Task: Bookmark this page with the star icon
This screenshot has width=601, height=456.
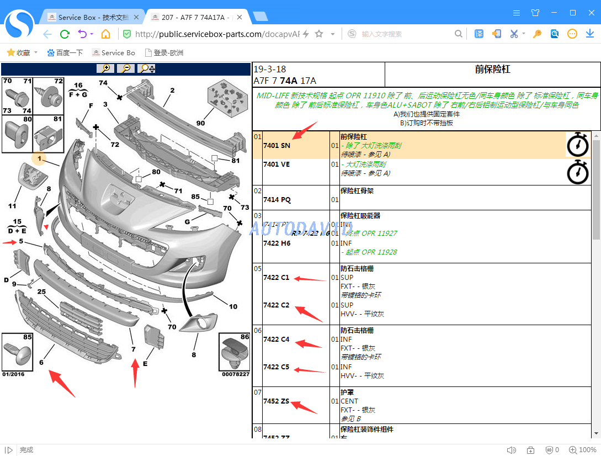Action: [x=319, y=34]
